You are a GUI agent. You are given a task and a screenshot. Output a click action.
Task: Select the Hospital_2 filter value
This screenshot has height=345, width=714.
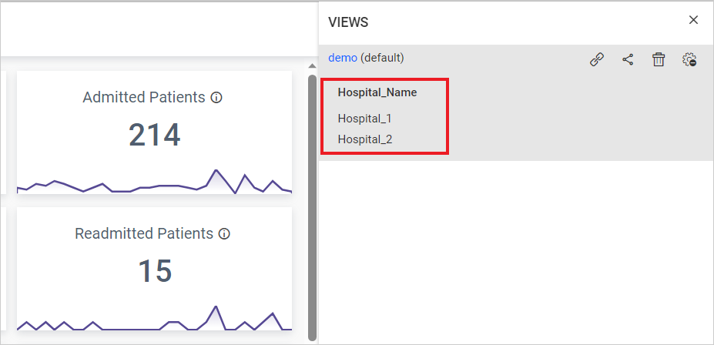tap(365, 139)
